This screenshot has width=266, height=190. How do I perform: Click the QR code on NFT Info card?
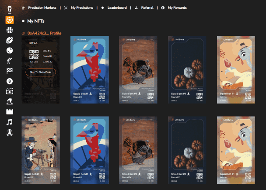34,54
